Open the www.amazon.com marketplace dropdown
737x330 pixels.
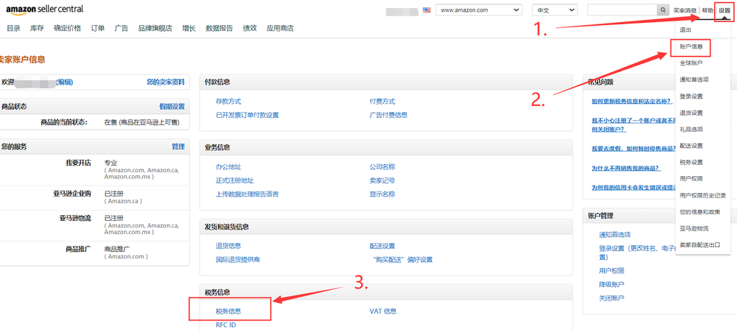(x=479, y=10)
